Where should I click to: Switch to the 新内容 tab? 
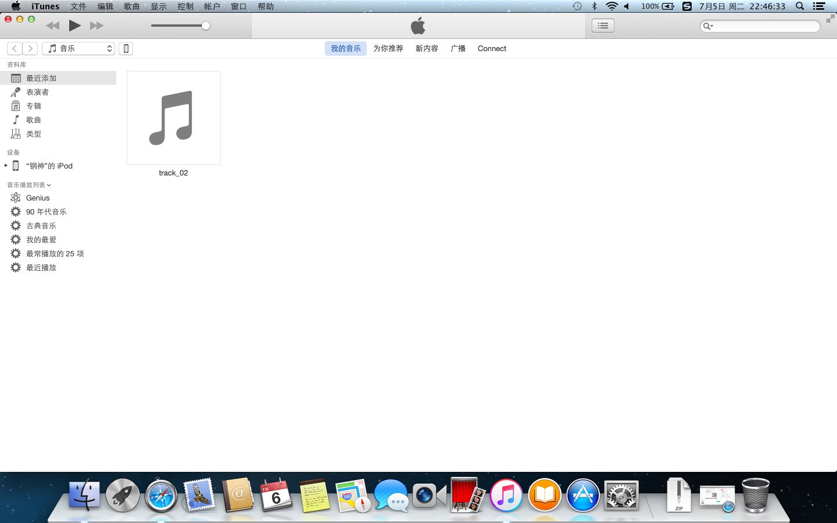427,48
